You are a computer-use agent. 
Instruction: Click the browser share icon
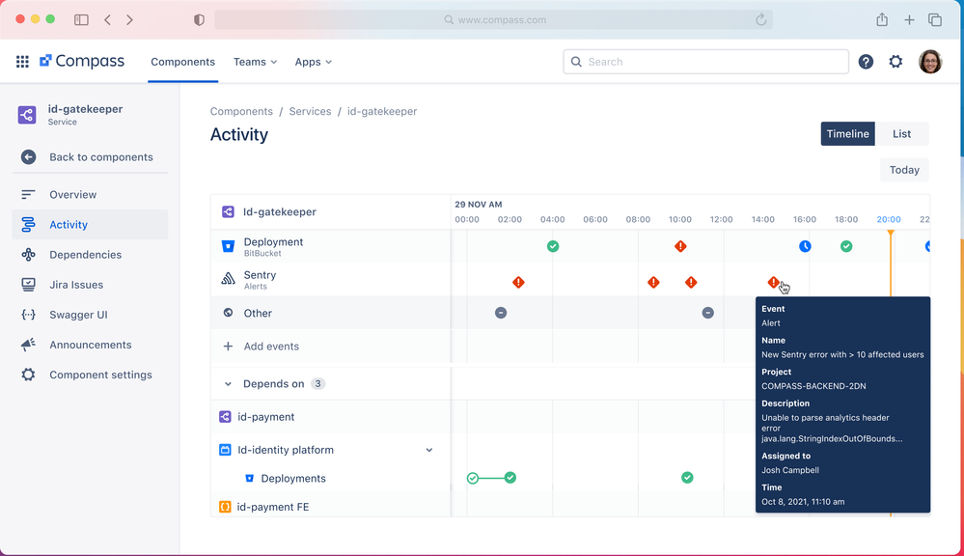point(882,19)
